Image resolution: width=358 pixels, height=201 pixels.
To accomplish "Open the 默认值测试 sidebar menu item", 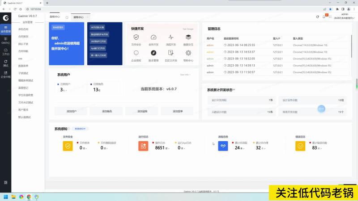I will [x=25, y=117].
